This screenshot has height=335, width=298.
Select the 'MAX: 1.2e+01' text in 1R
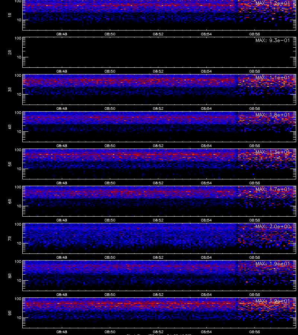[273, 3]
